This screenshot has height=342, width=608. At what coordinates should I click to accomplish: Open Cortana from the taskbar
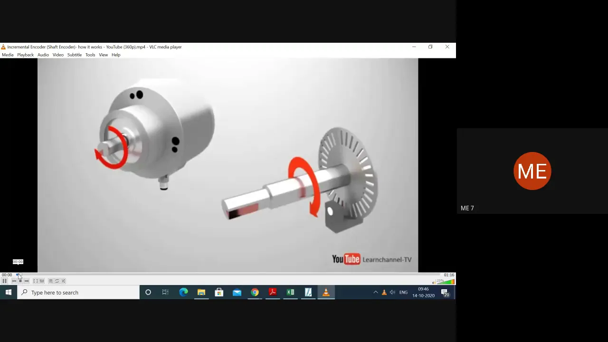click(x=148, y=293)
